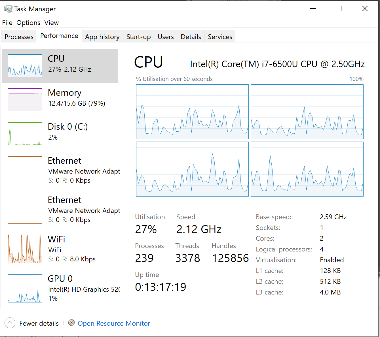380x337 pixels.
Task: Select CPU mini graph thumbnail in sidebar
Action: (25, 66)
